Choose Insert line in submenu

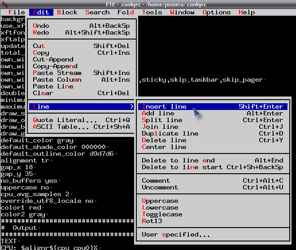point(213,106)
